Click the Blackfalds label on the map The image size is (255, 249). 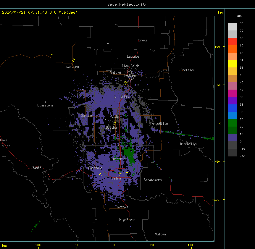pyautogui.click(x=130, y=66)
